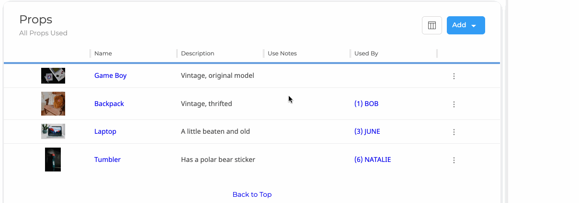Click the Back to Top link
The width and height of the screenshot is (579, 203).
pos(252,194)
